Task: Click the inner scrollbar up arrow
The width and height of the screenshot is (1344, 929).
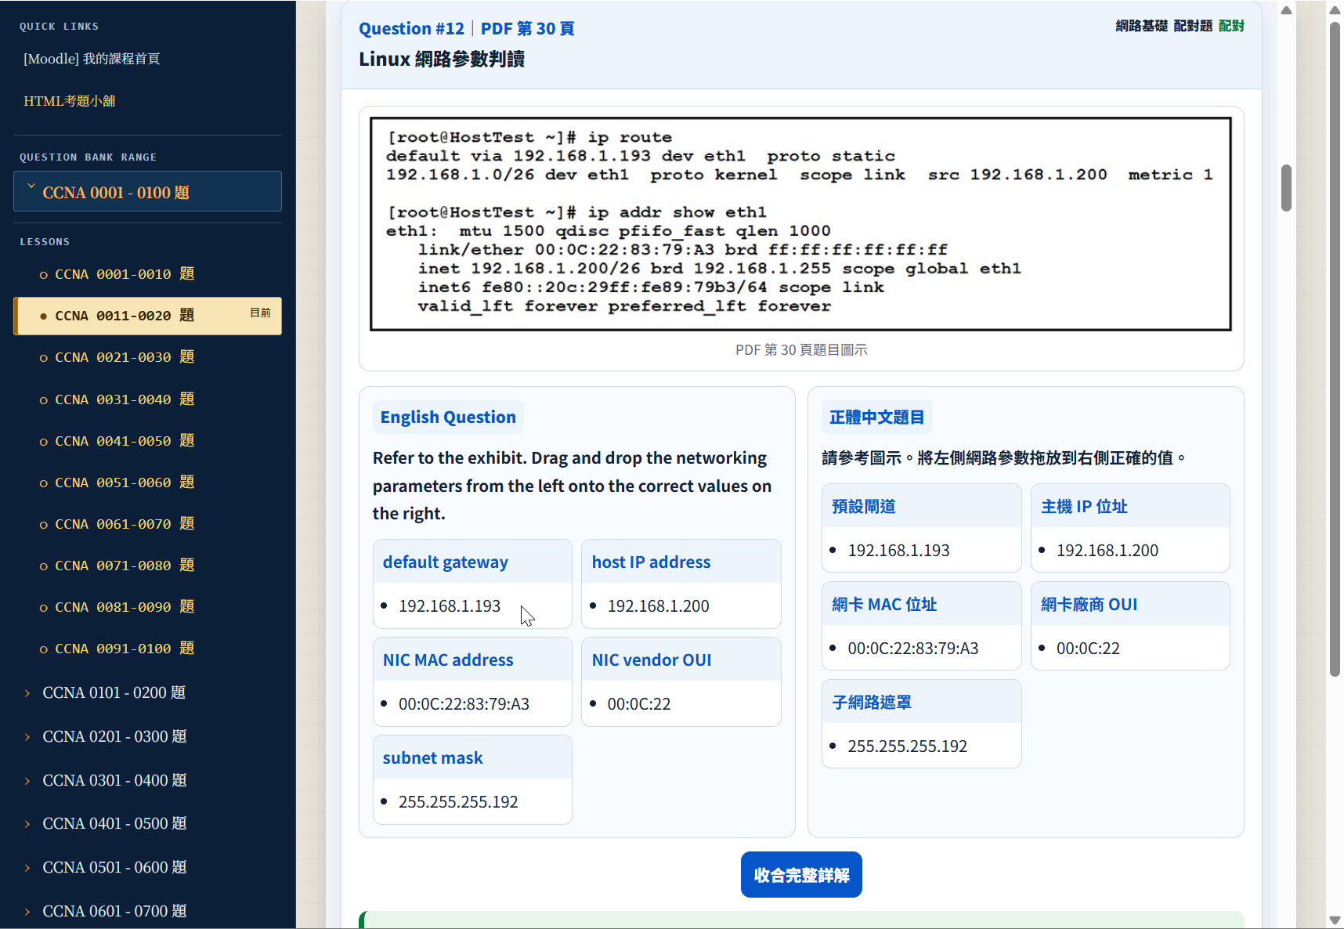Action: click(x=1286, y=10)
